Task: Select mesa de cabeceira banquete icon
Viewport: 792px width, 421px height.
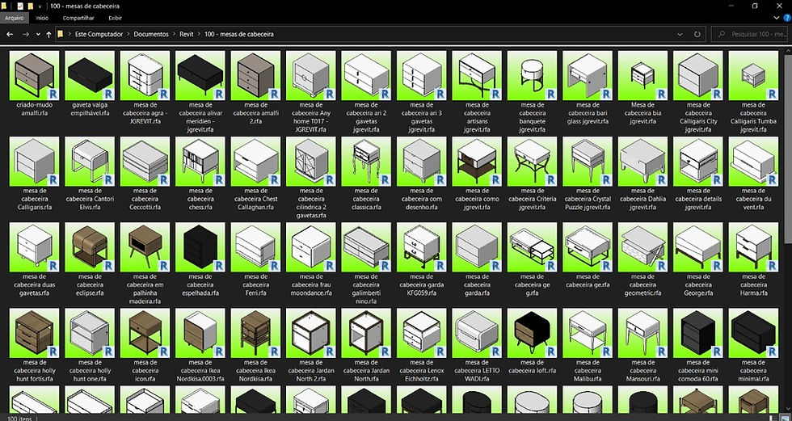Action: pyautogui.click(x=532, y=75)
